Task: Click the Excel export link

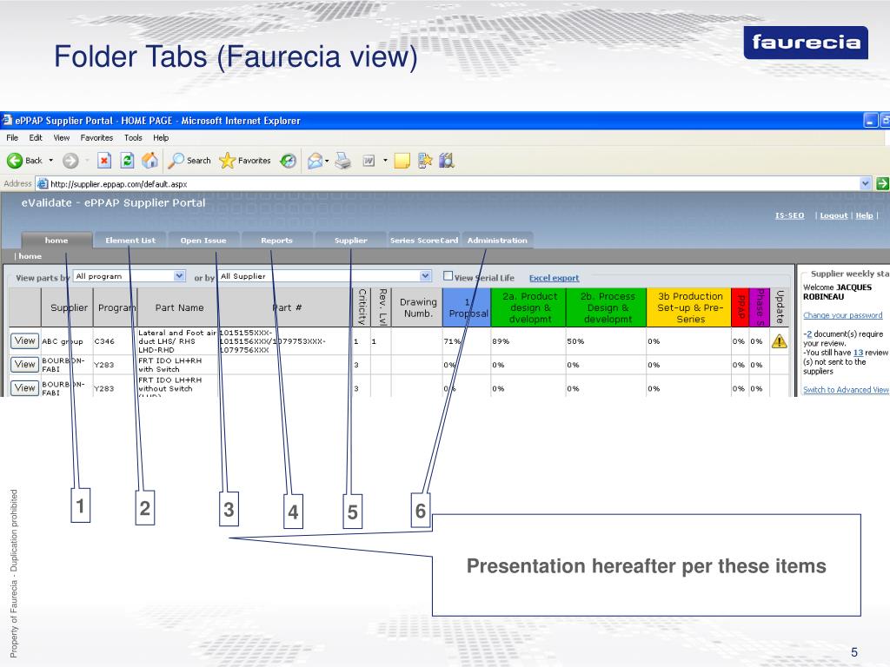Action: [x=554, y=278]
